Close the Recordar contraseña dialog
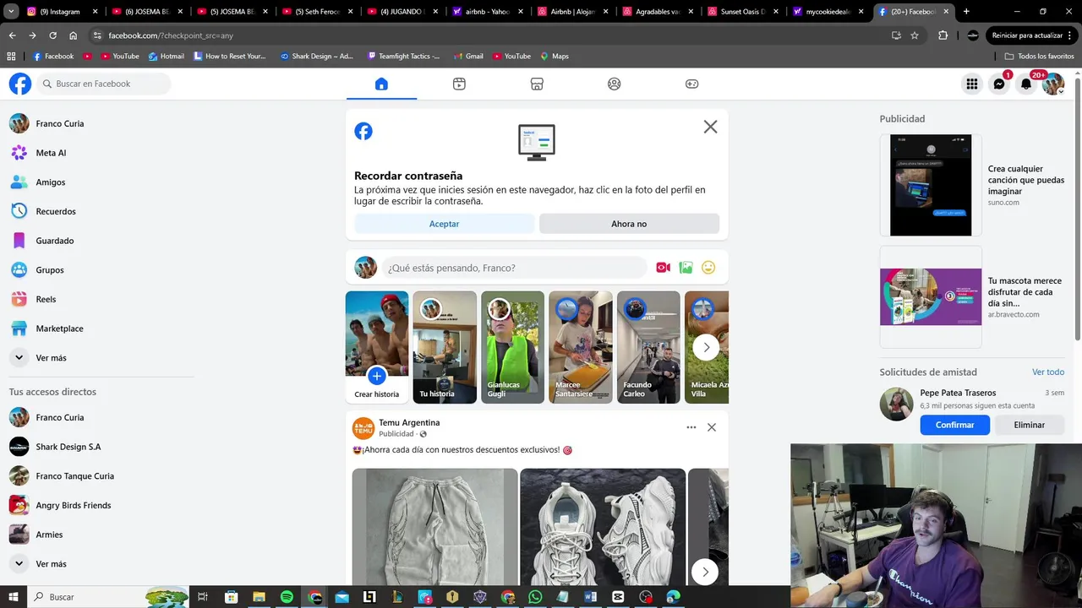The width and height of the screenshot is (1082, 608). coord(710,127)
